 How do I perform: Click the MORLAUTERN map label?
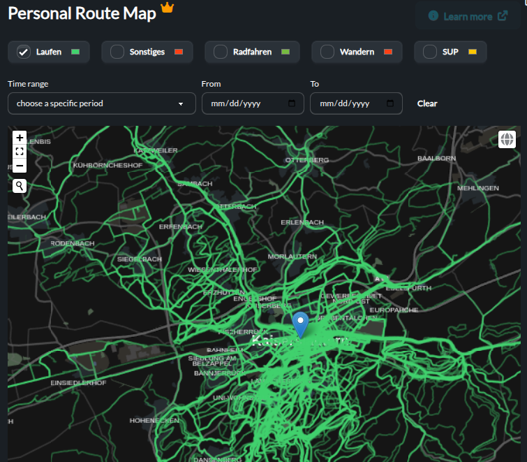coord(292,257)
